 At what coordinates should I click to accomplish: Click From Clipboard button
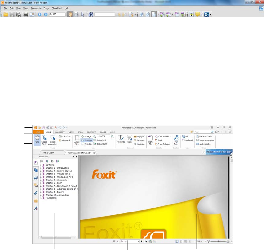coord(163,144)
